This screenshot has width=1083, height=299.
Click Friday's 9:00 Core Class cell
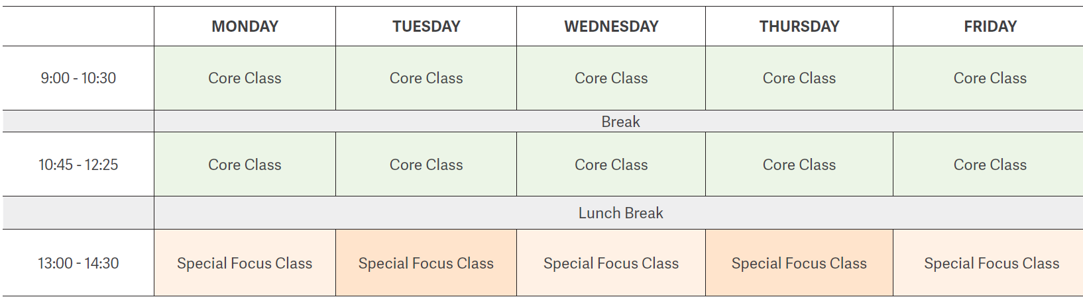990,78
